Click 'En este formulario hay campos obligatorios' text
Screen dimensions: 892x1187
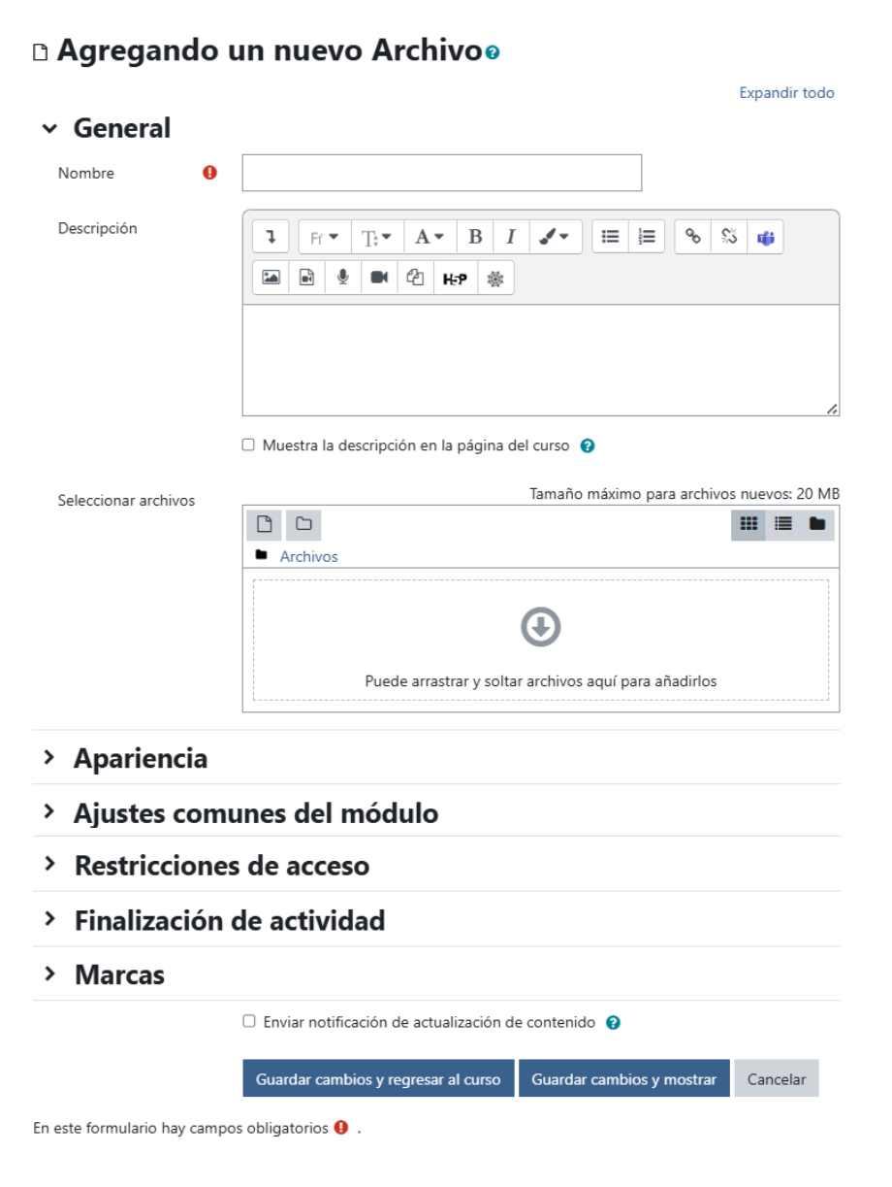click(x=180, y=1129)
